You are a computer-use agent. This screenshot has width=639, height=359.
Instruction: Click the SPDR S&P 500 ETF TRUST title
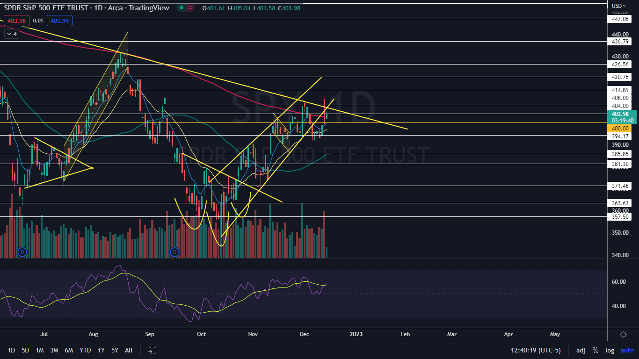click(x=53, y=8)
